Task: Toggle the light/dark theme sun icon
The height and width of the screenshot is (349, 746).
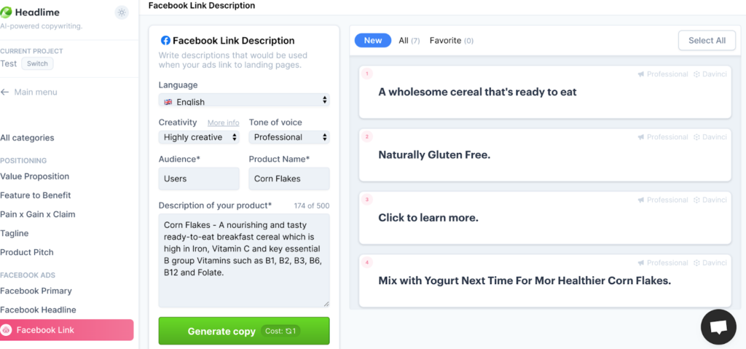Action: click(x=122, y=12)
